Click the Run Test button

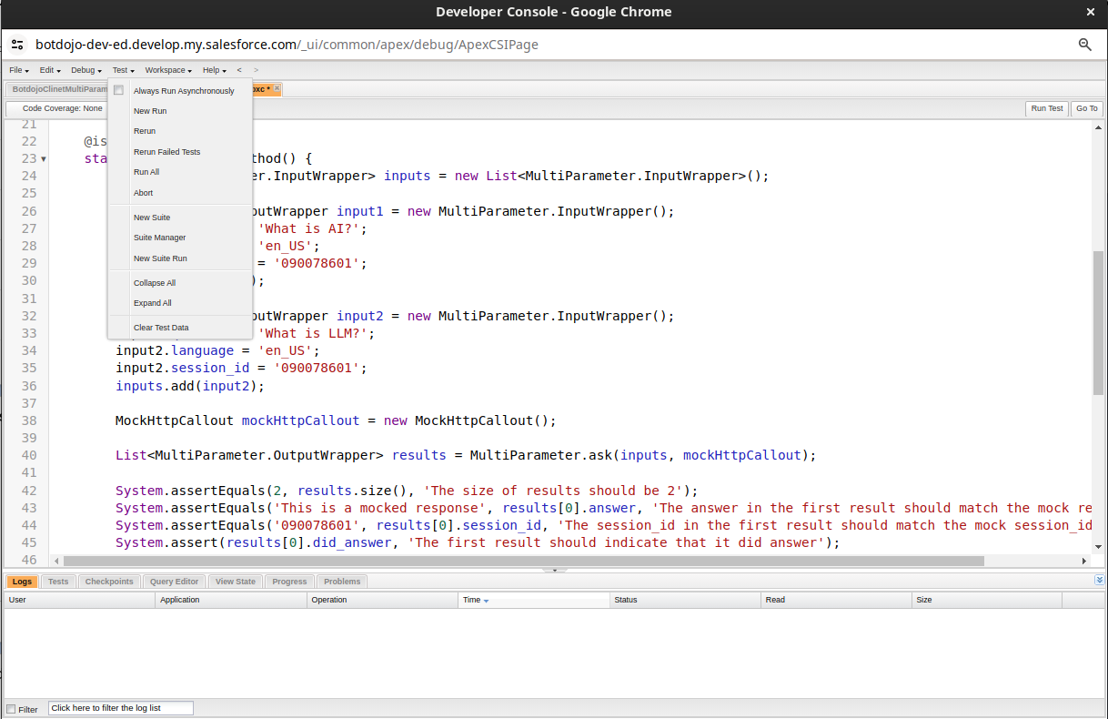tap(1047, 108)
